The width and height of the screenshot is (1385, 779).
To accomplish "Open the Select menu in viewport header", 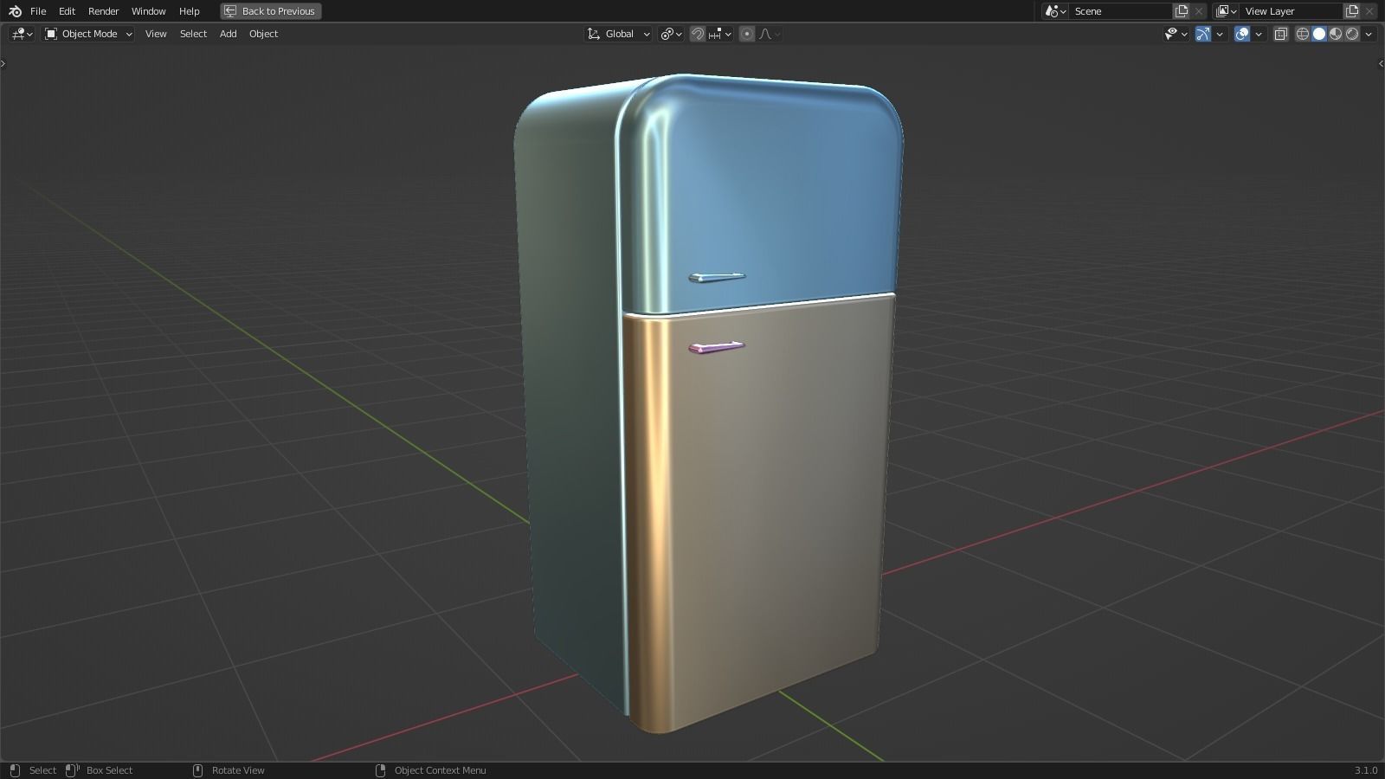I will (x=193, y=34).
